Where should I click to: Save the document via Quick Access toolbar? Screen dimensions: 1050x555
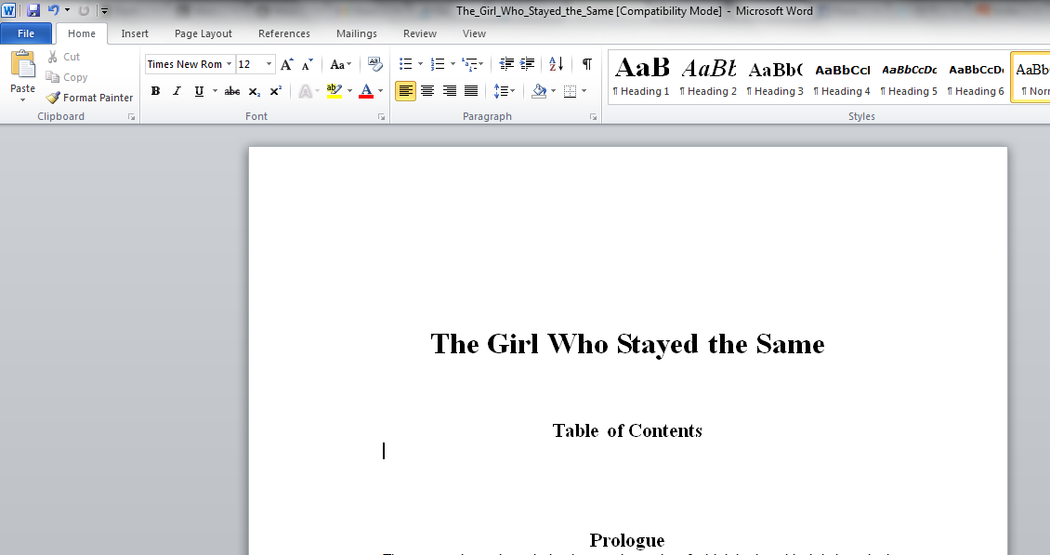tap(33, 11)
